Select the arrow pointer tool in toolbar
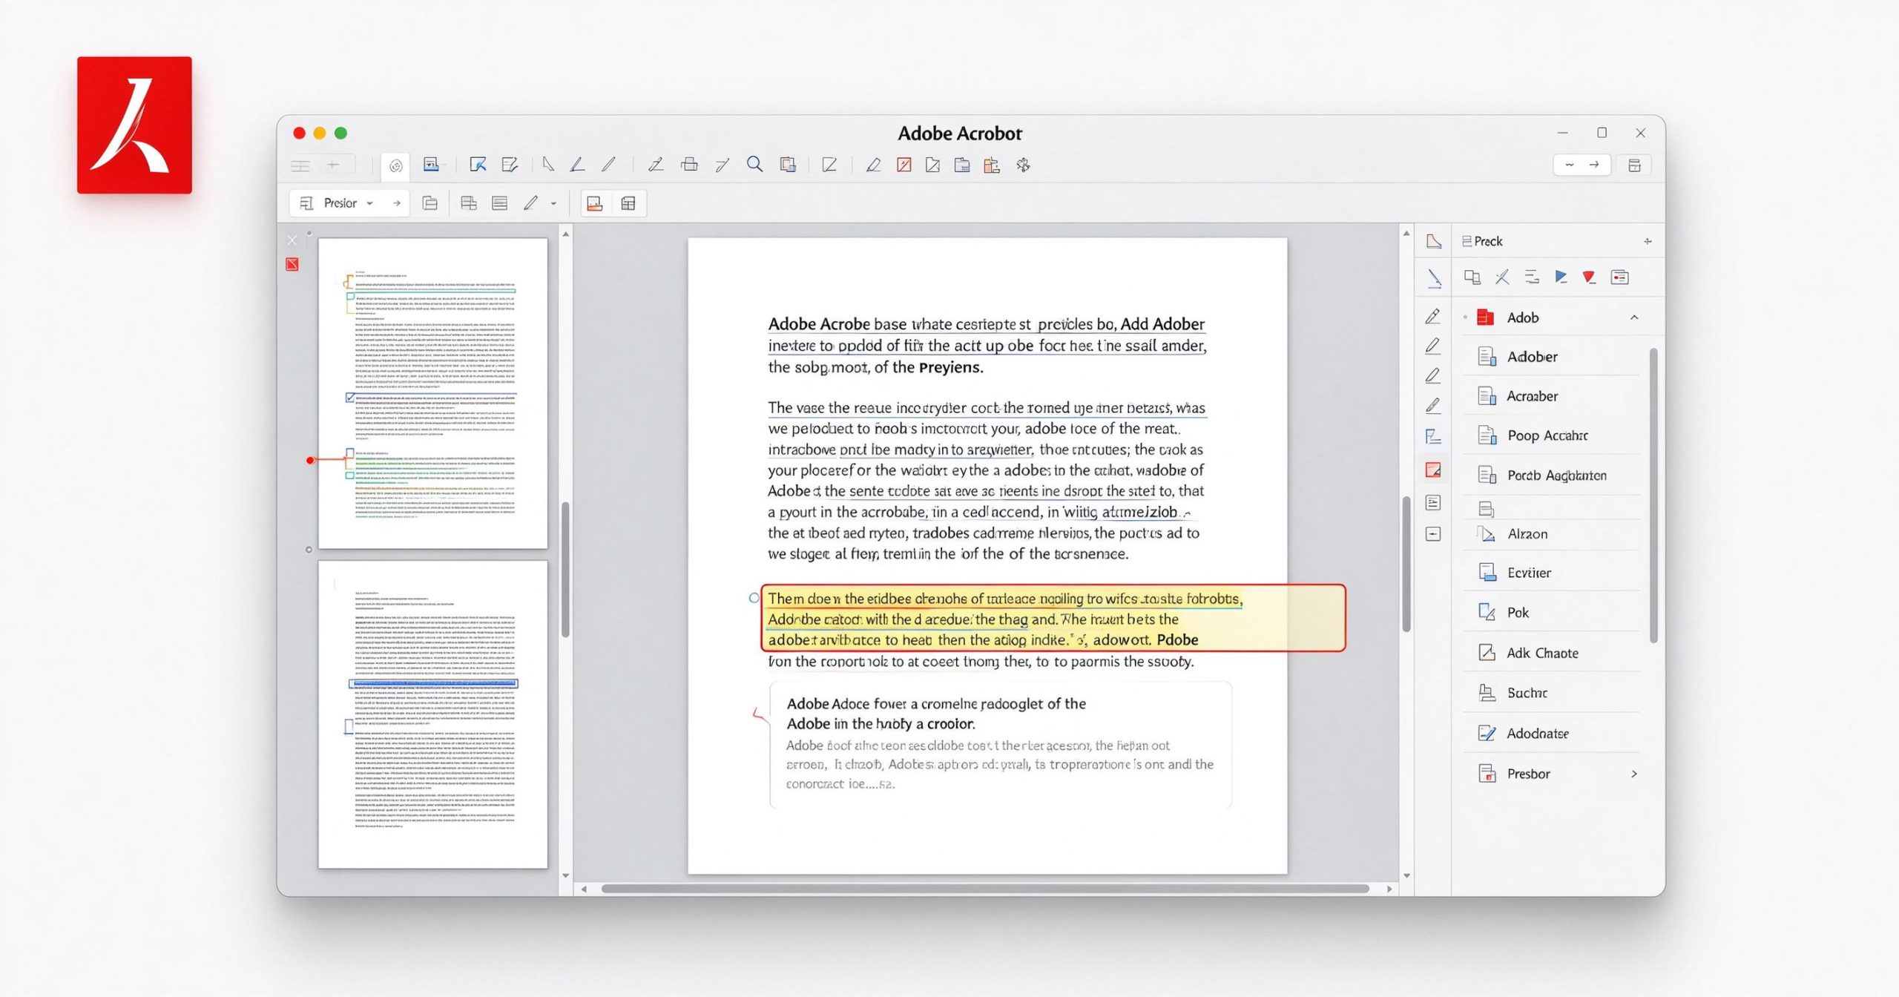 tap(547, 165)
